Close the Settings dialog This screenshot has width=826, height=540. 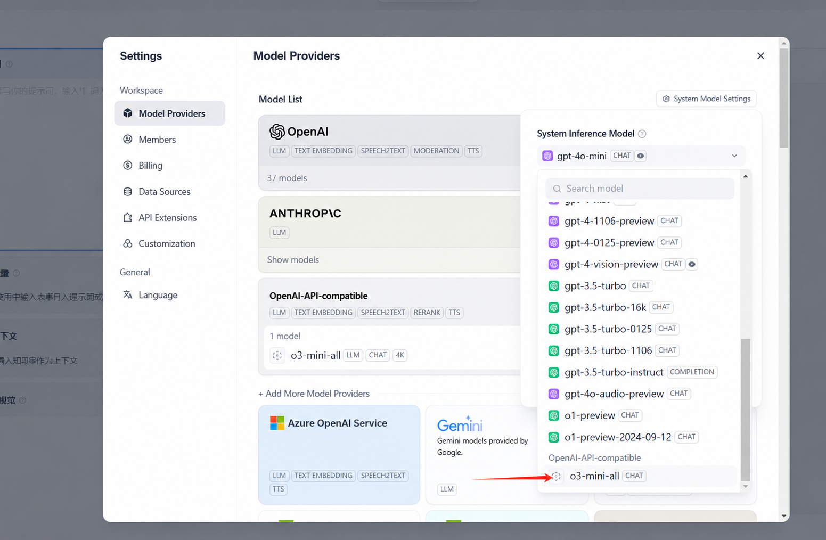click(x=760, y=56)
